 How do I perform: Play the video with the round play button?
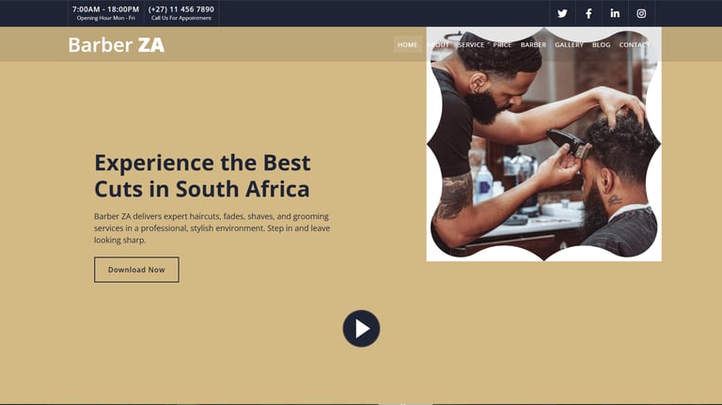pyautogui.click(x=361, y=328)
